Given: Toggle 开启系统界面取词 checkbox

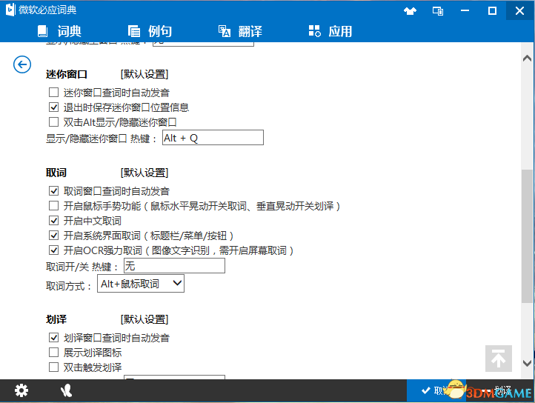Looking at the screenshot, I should click(53, 235).
